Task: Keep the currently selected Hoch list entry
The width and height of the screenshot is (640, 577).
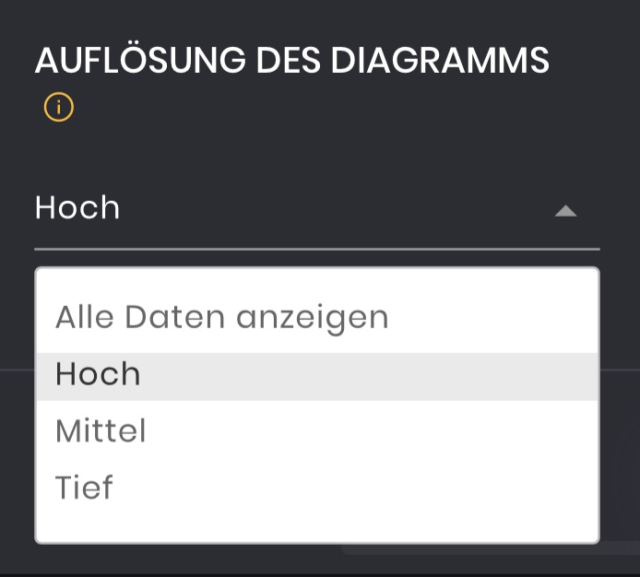Action: click(x=99, y=374)
